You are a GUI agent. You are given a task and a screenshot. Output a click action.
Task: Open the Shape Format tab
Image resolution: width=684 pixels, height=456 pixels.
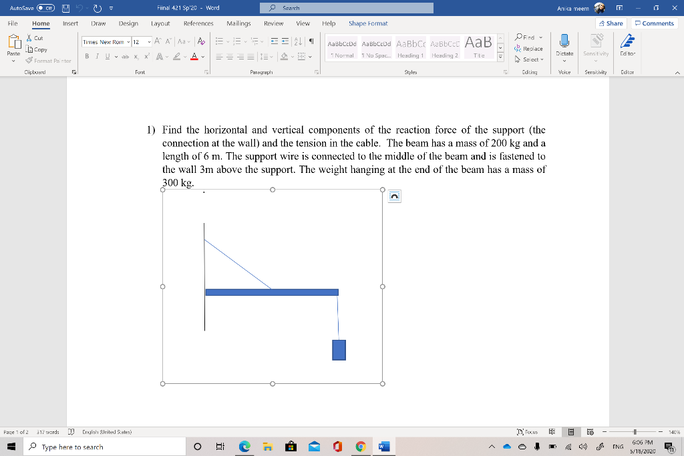pos(368,23)
